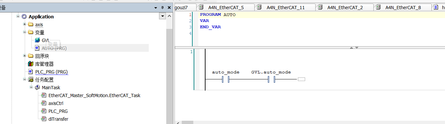Image resolution: width=445 pixels, height=124 pixels.
Task: Select EtherCAT_Master_SoftMotion.EtherCAT_Task entry
Action: (x=94, y=95)
